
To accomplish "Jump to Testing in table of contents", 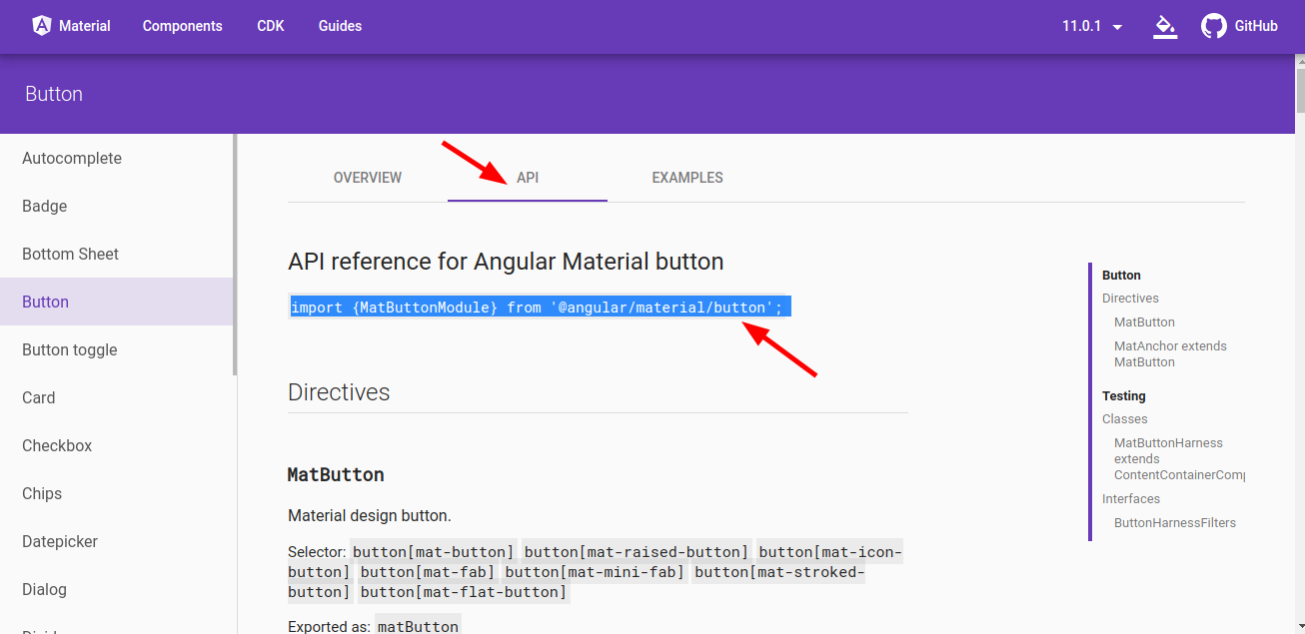I will (1124, 396).
